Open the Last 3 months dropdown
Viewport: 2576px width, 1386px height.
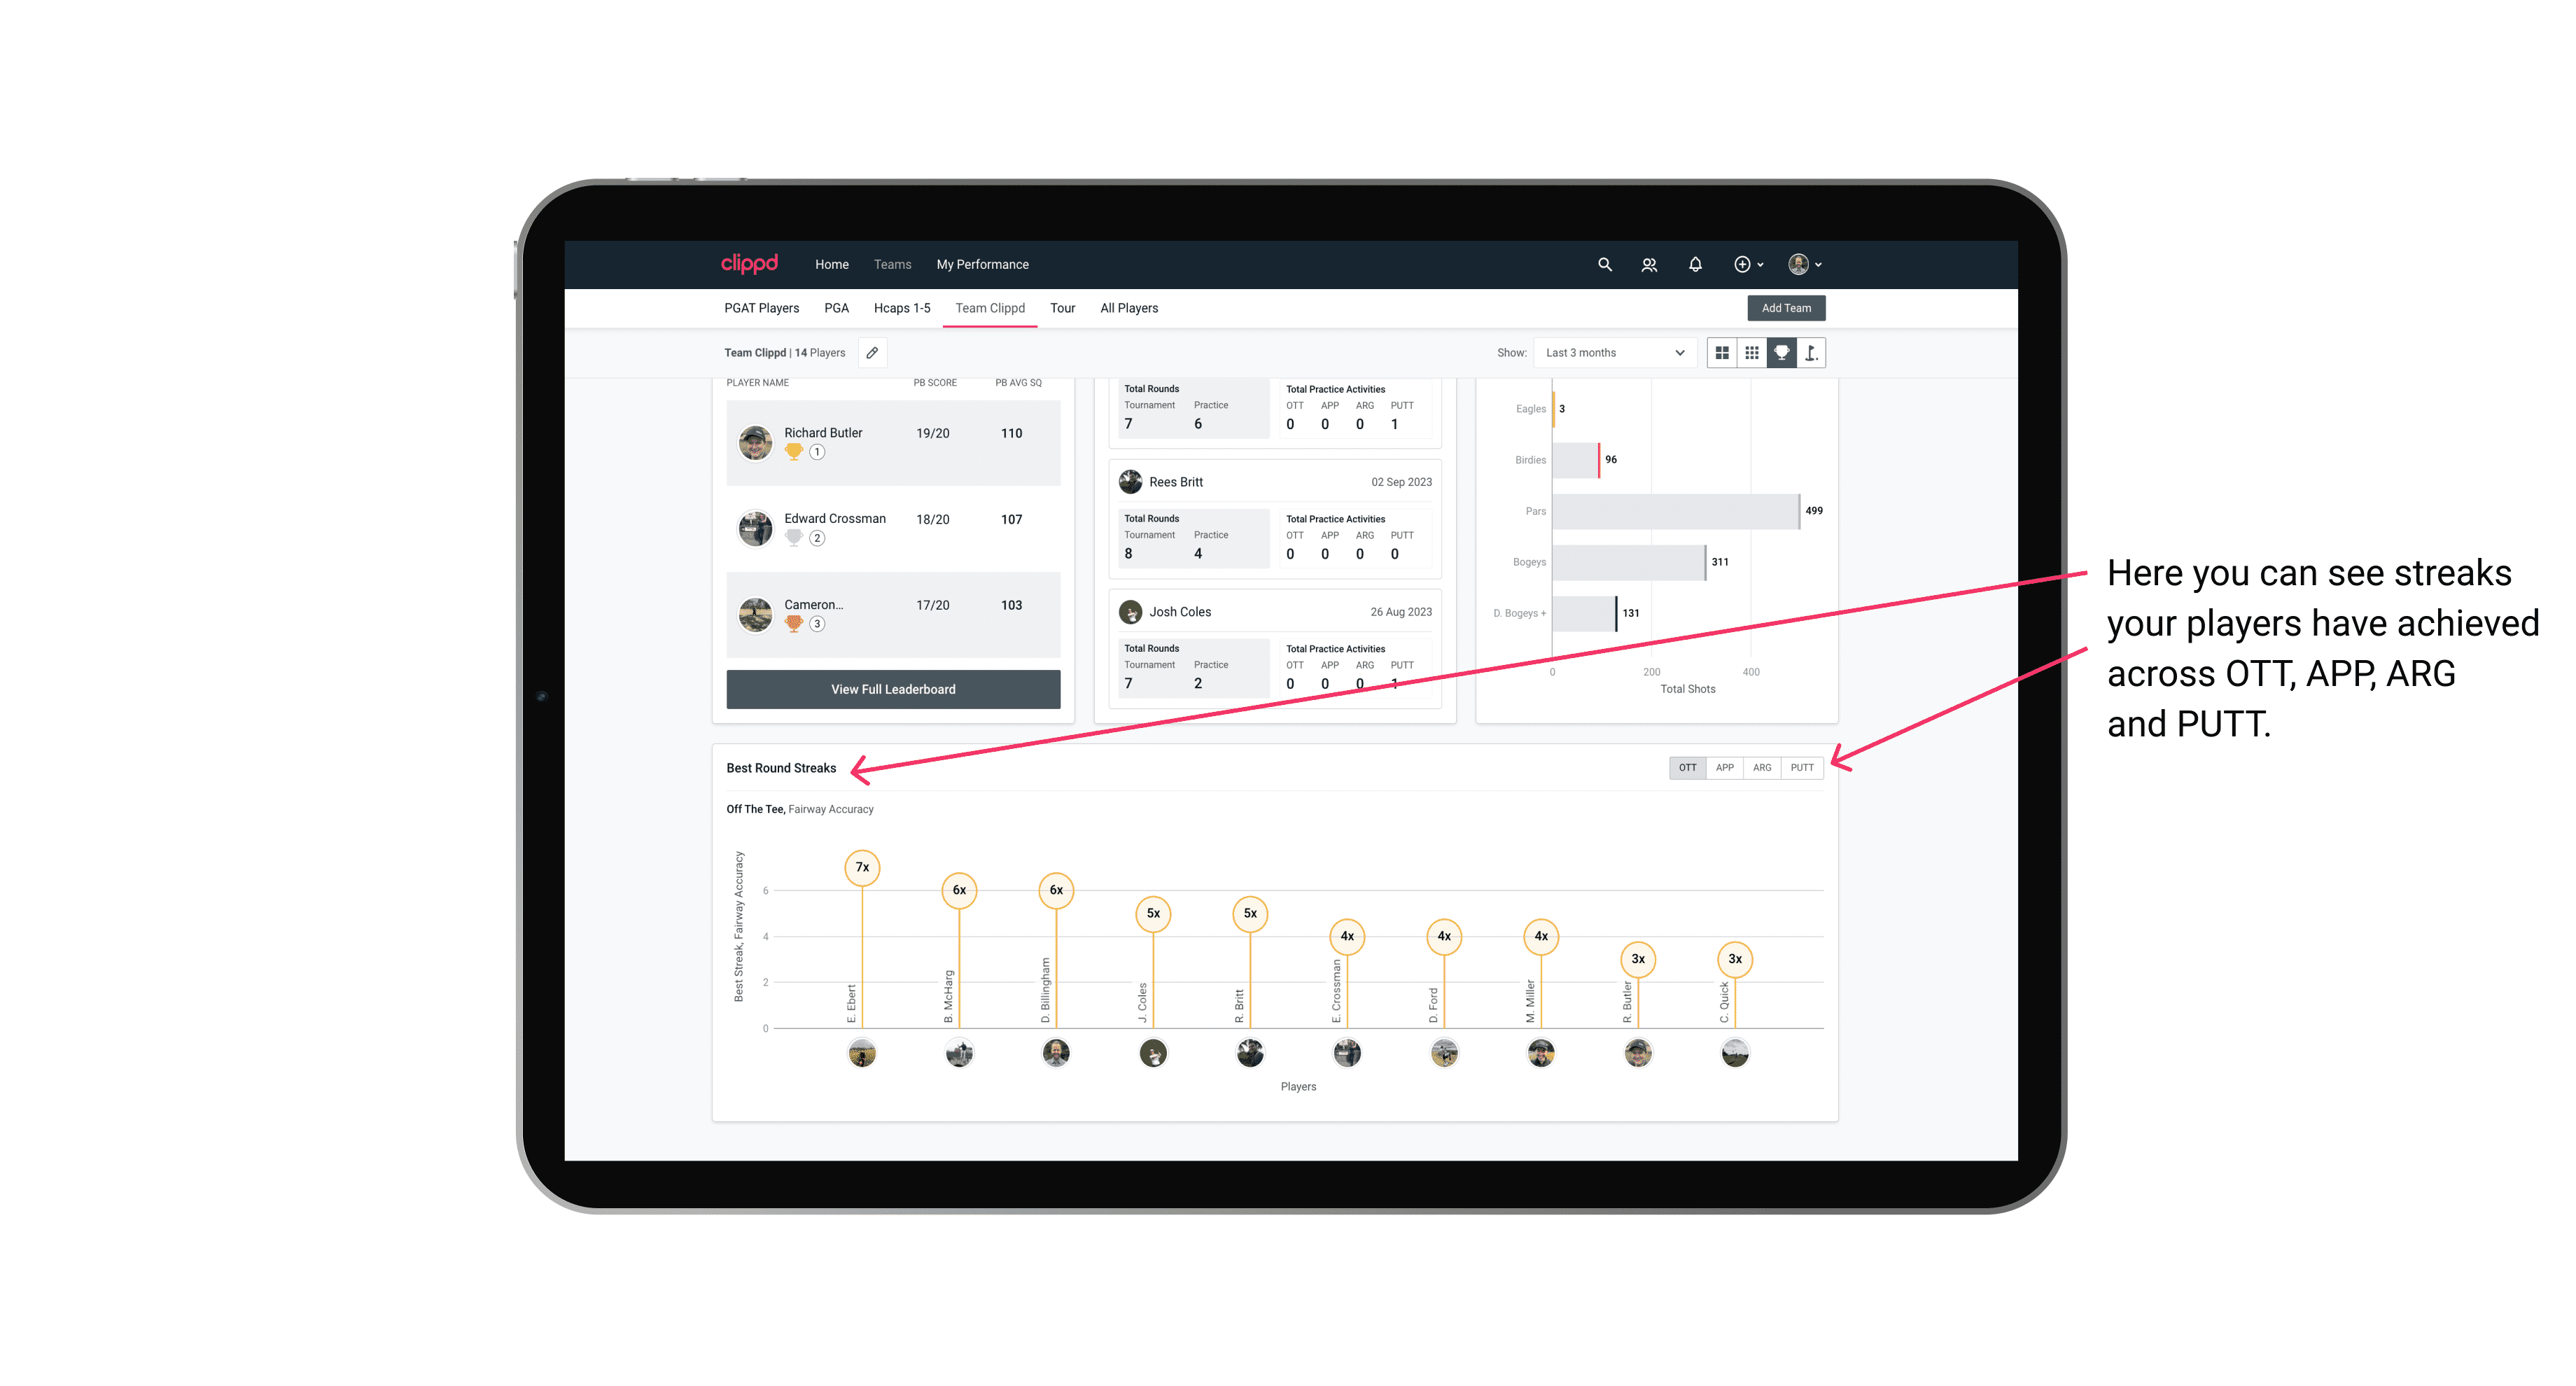(x=1612, y=353)
